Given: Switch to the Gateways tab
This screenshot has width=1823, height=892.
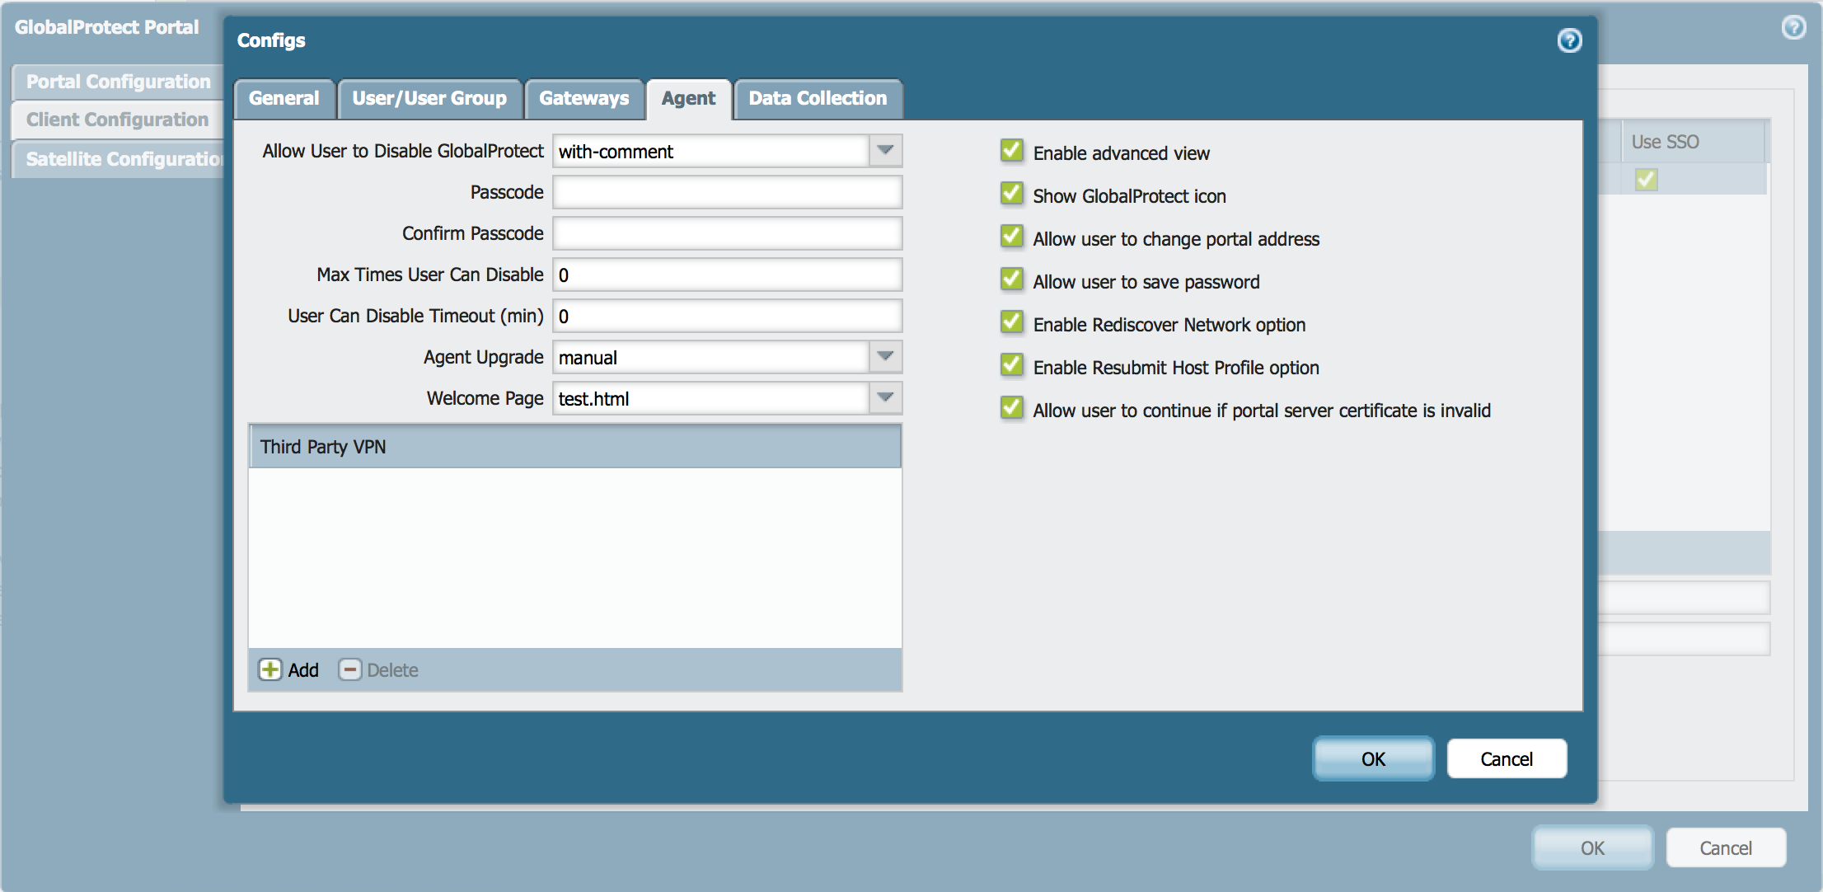Looking at the screenshot, I should pos(583,98).
